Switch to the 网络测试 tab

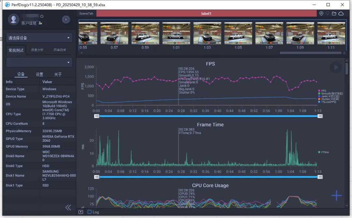point(60,50)
